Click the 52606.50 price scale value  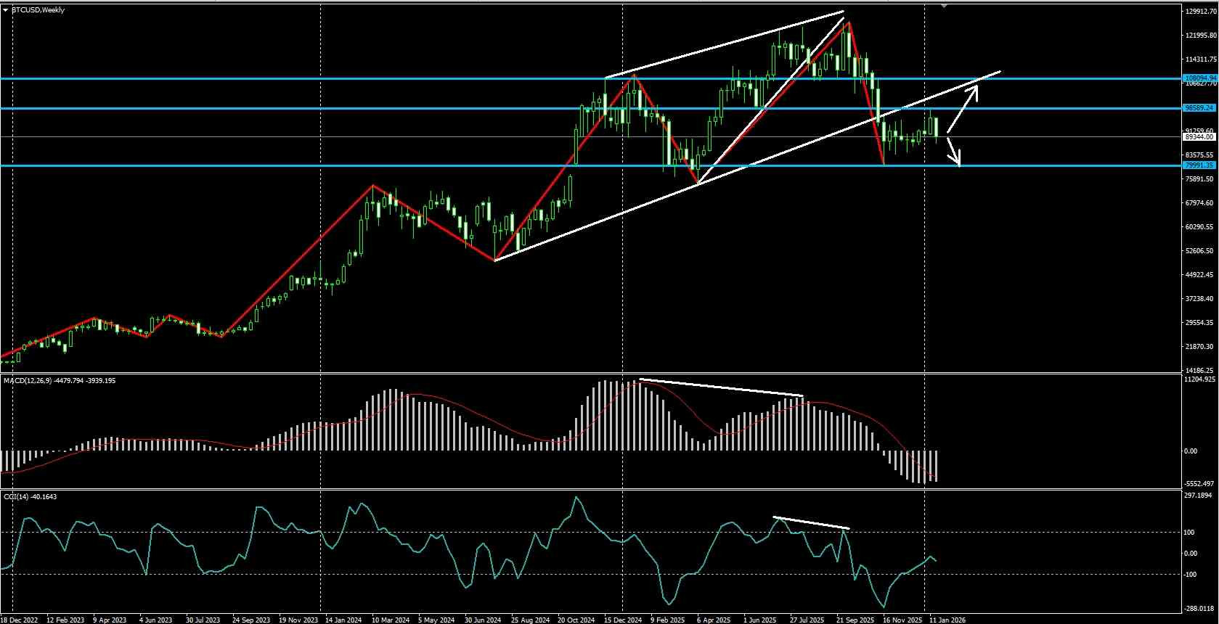1201,251
